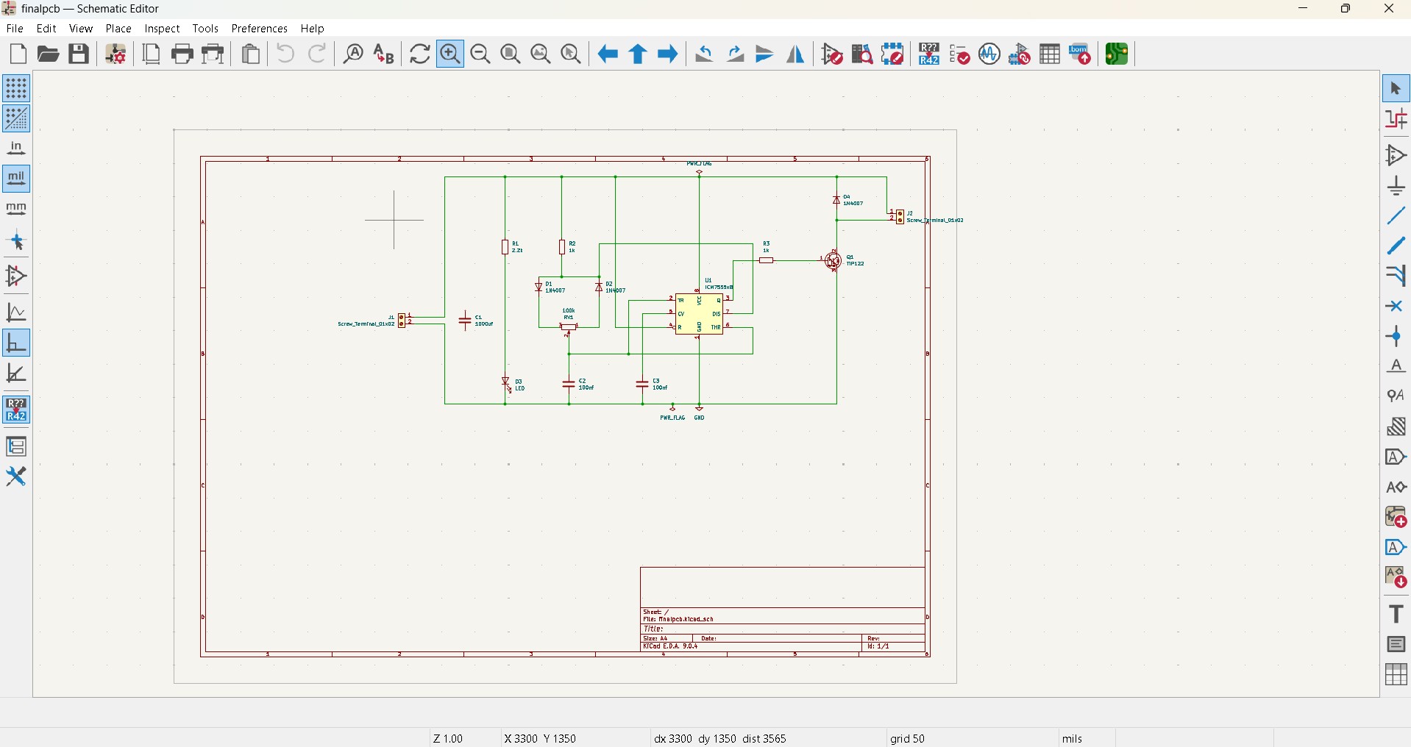Activate the Draw Wire tool
Image resolution: width=1411 pixels, height=747 pixels.
1396,215
